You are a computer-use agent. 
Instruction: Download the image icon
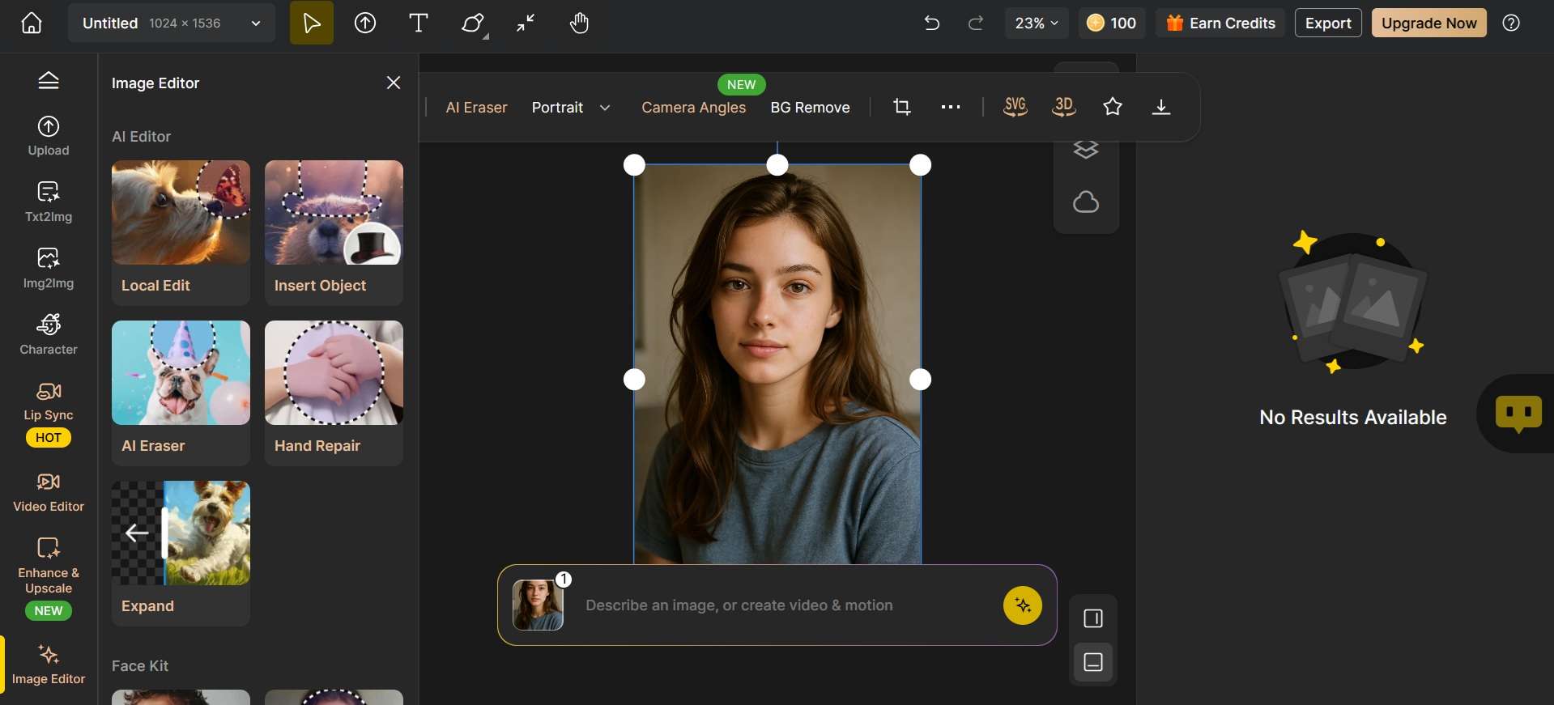[x=1161, y=107]
